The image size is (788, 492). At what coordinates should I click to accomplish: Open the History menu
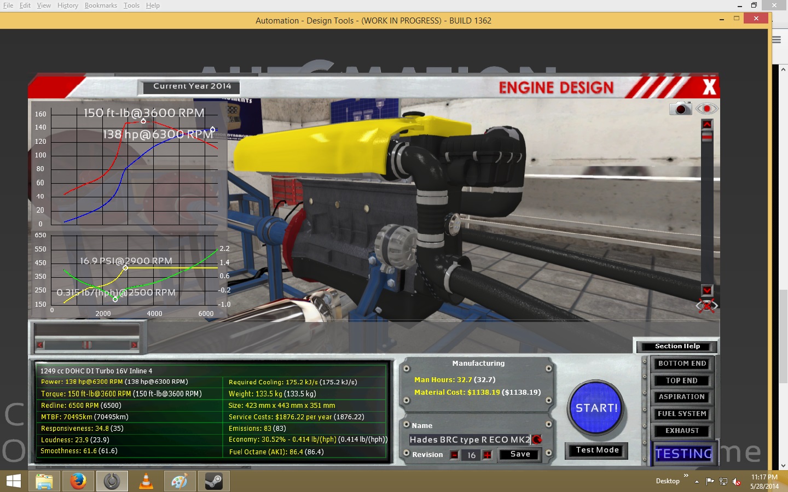tap(68, 5)
